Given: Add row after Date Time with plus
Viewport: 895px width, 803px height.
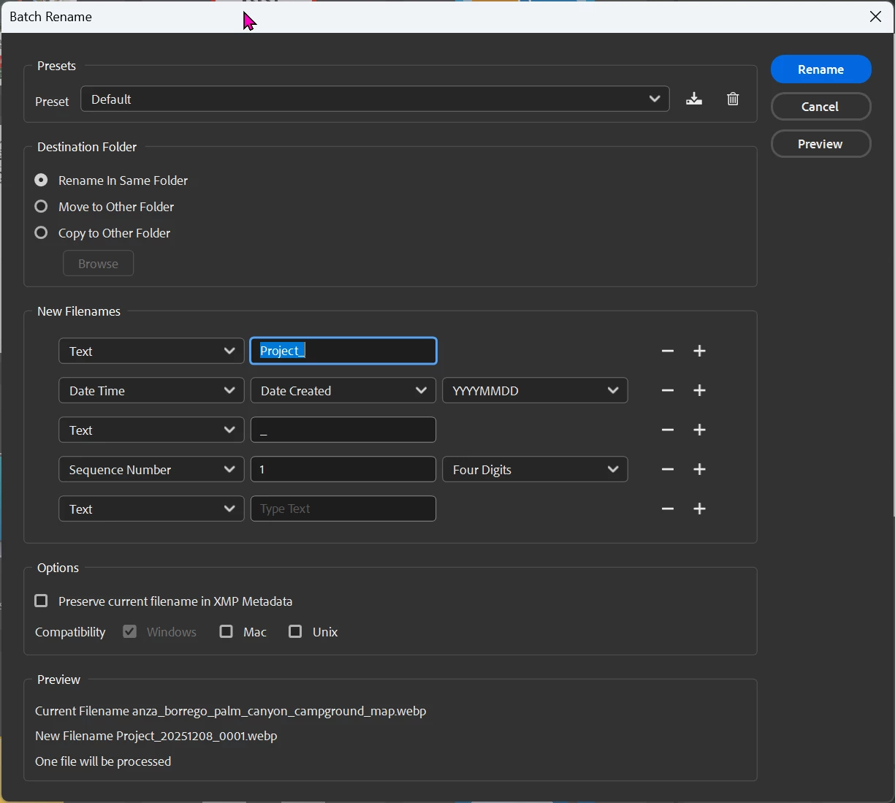Looking at the screenshot, I should [x=700, y=391].
